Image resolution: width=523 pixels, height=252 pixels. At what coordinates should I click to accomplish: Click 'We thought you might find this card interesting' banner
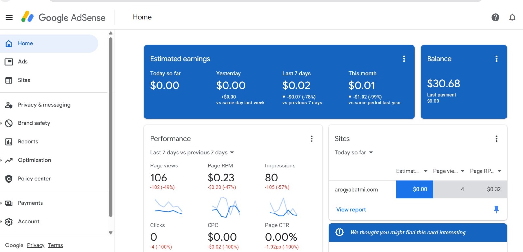[418, 232]
